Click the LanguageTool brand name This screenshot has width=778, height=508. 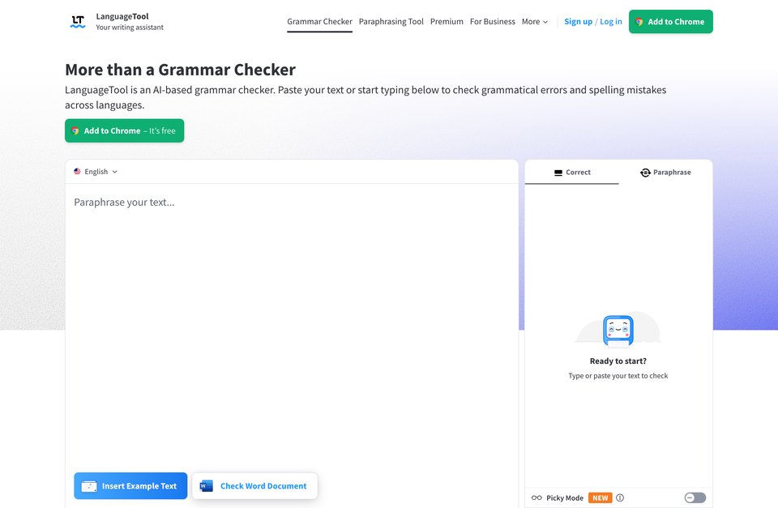(x=122, y=16)
